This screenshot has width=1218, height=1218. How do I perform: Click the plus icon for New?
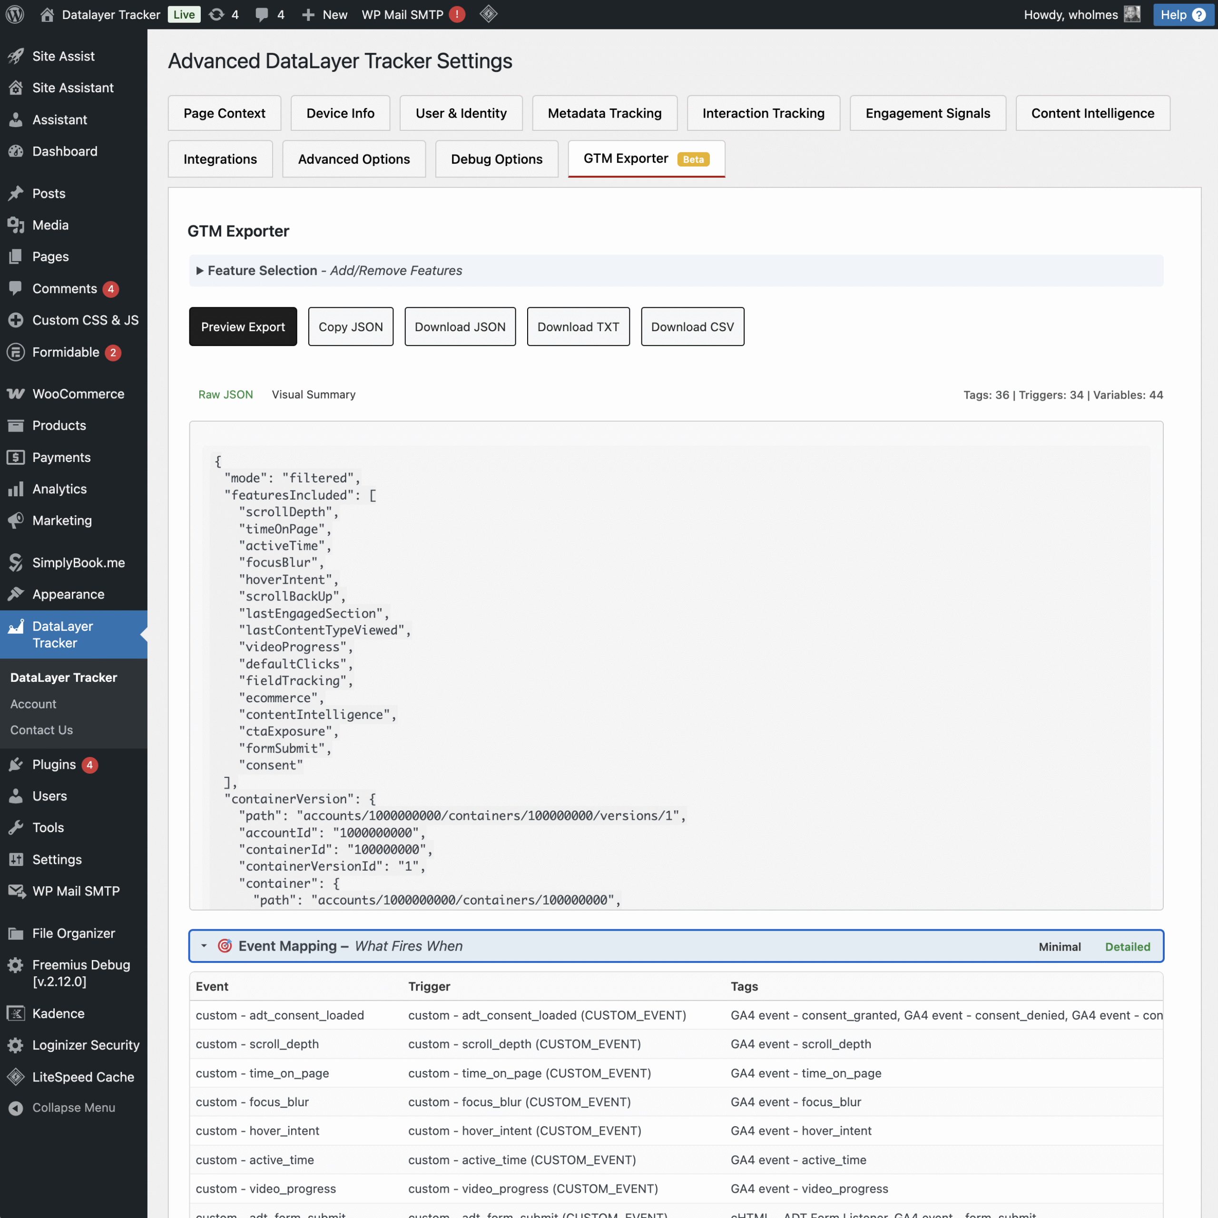pos(308,14)
